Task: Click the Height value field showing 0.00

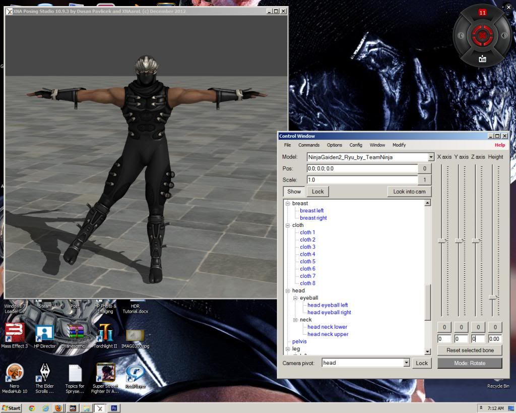Action: point(495,338)
